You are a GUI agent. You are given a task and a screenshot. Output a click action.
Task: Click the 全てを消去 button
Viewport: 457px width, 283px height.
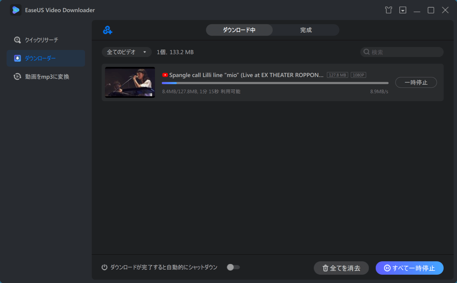pyautogui.click(x=341, y=268)
